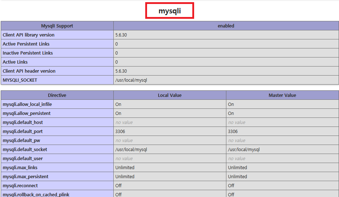Click the mysqli.rollback_on_cached_plink directive name

(36, 194)
